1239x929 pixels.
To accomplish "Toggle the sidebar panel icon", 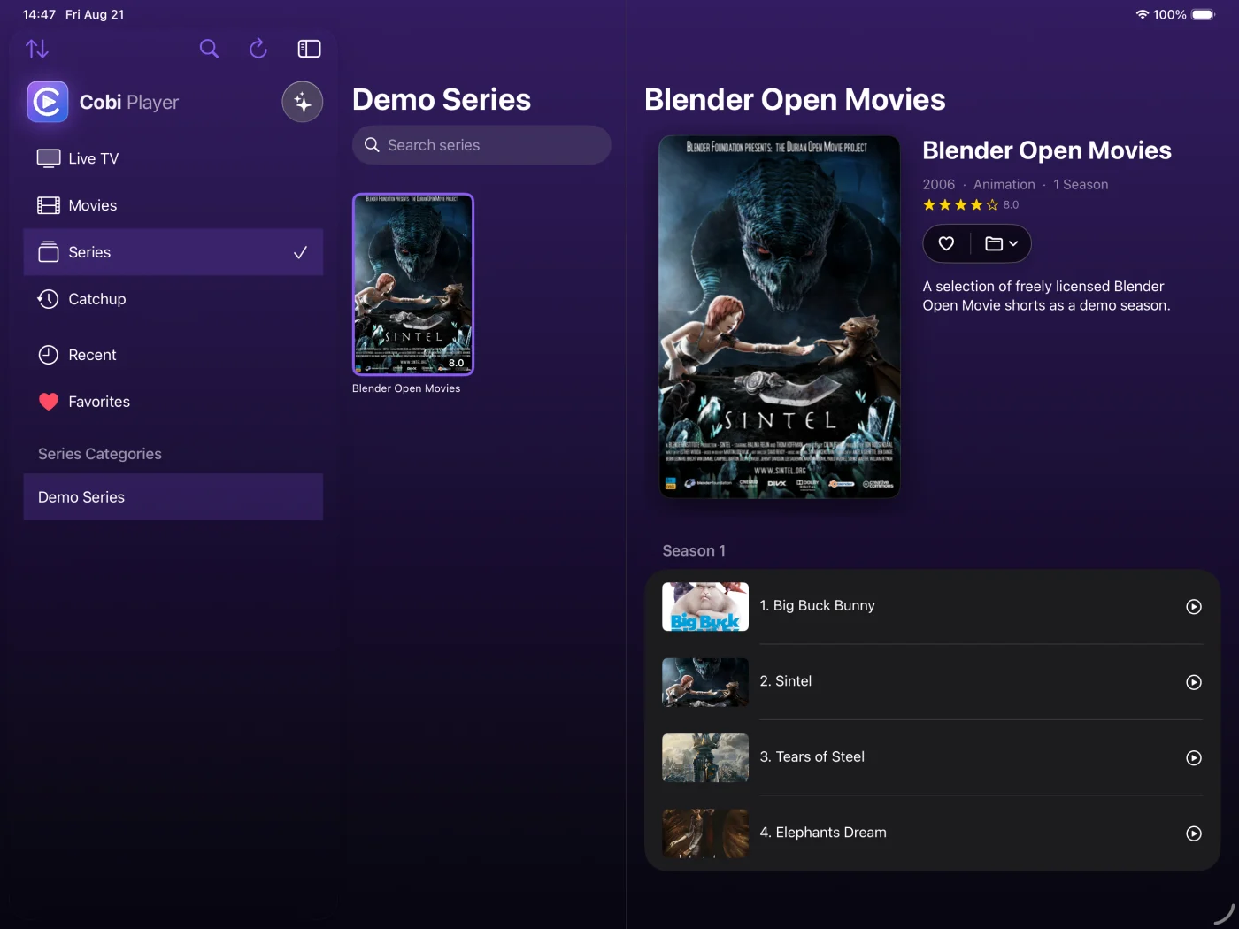I will 309,49.
